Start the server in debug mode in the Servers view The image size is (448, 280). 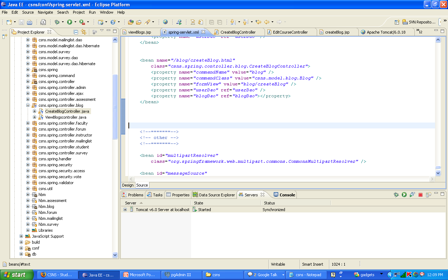tap(396, 195)
